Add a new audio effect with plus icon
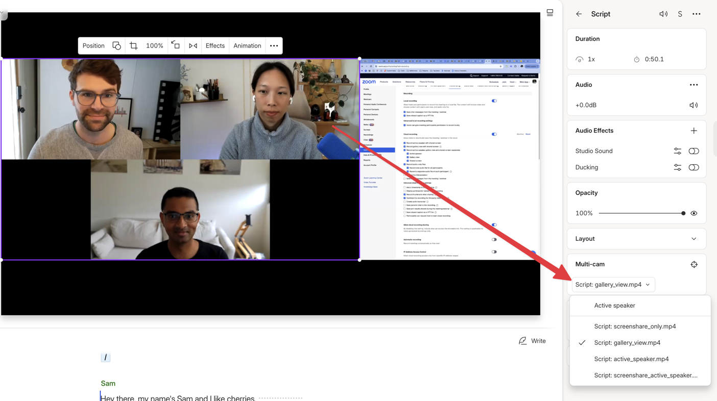This screenshot has width=717, height=401. click(x=694, y=131)
